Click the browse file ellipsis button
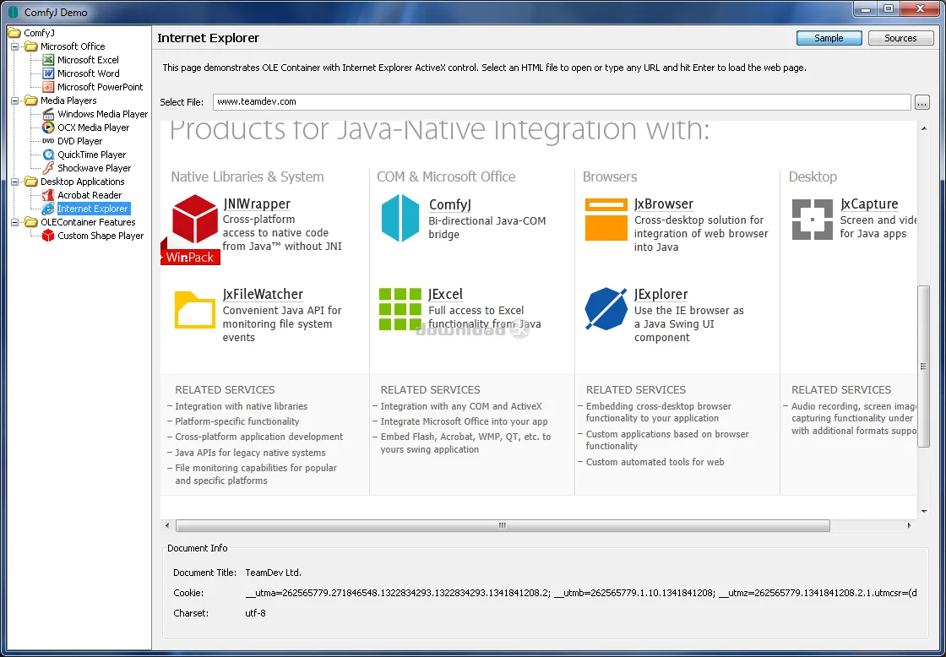Screen dimensions: 946x657 [x=922, y=102]
